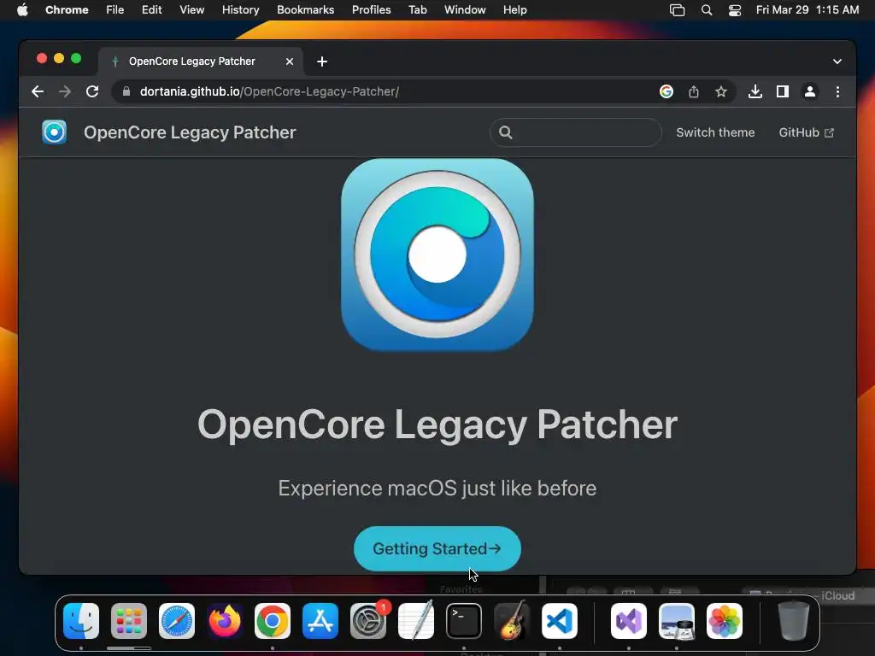Open Stage Manager icon in menu bar
The height and width of the screenshot is (656, 875).
(x=677, y=10)
